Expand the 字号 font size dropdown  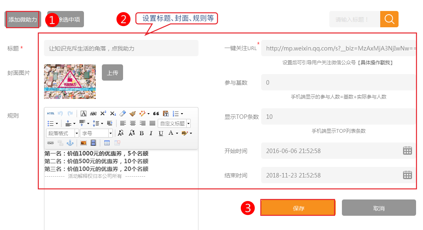click(96, 133)
